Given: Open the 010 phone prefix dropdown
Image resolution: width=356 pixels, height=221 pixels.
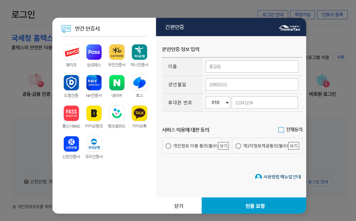Looking at the screenshot, I should [218, 103].
